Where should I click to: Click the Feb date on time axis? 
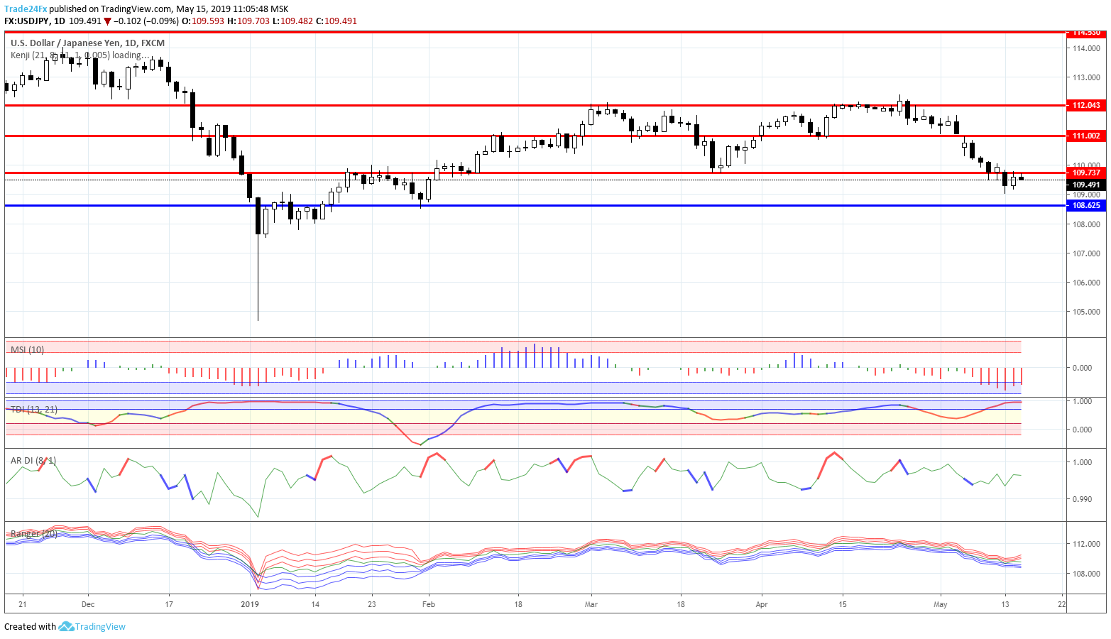click(428, 604)
